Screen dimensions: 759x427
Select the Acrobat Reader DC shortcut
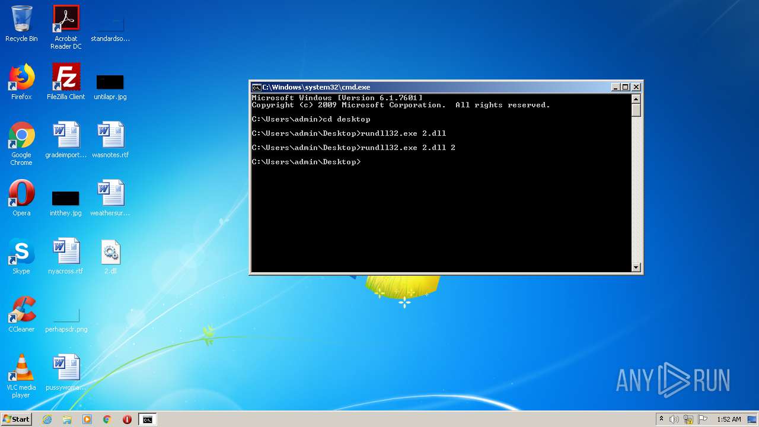[x=66, y=27]
